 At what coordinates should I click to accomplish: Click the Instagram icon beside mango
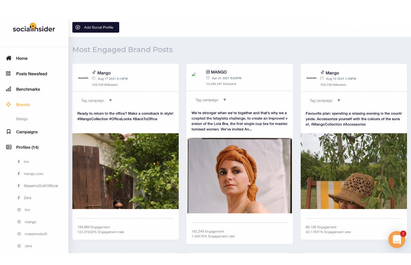coord(19,222)
